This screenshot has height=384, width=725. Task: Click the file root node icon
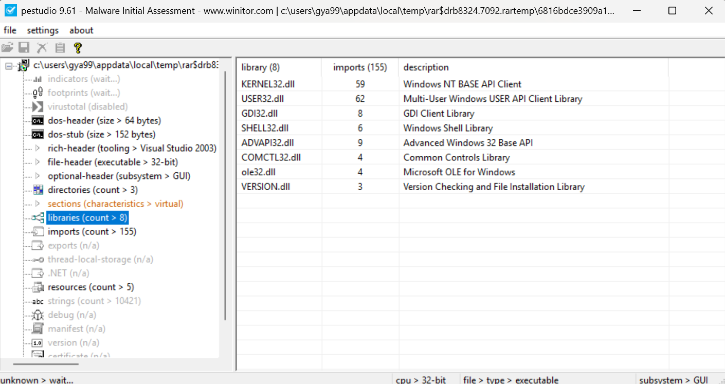[24, 65]
